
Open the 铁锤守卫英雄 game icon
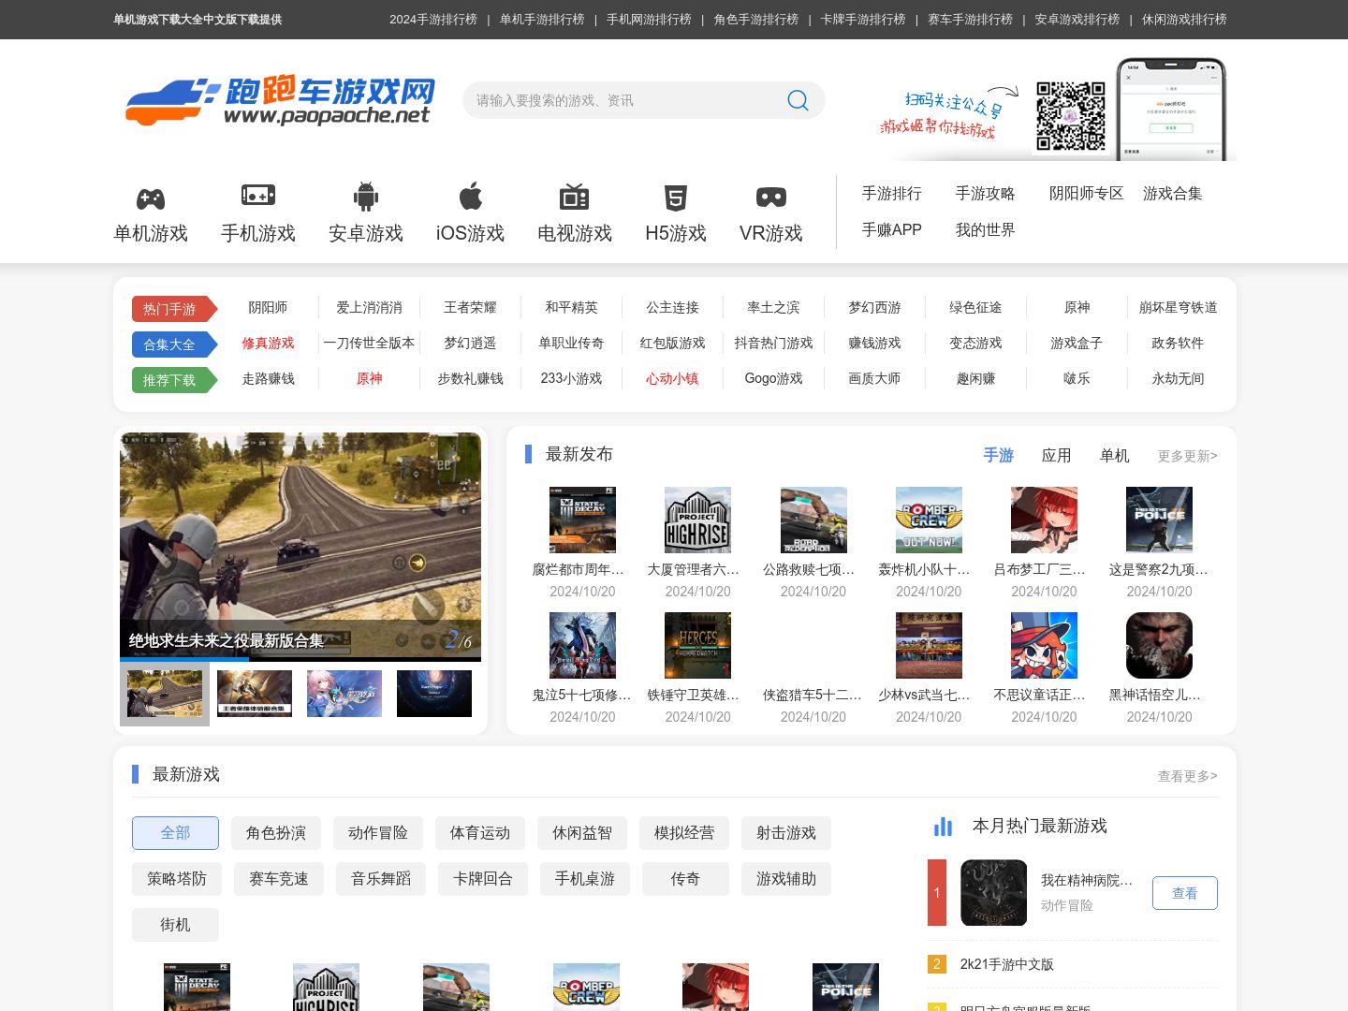[697, 645]
